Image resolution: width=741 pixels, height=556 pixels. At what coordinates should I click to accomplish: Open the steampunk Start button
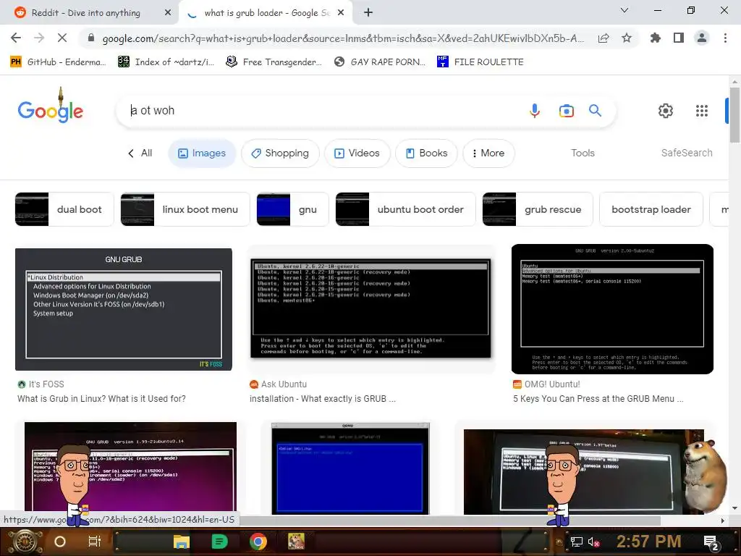[25, 542]
